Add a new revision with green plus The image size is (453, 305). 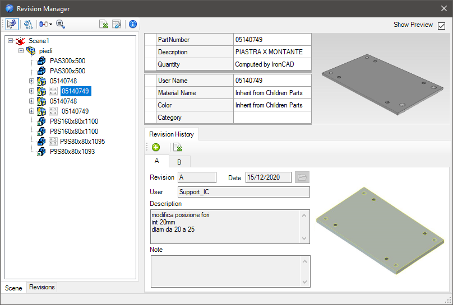pyautogui.click(x=156, y=147)
